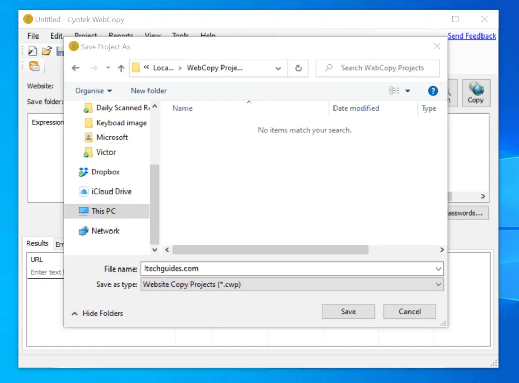
Task: Click the Loca... path segment
Action: coord(163,68)
